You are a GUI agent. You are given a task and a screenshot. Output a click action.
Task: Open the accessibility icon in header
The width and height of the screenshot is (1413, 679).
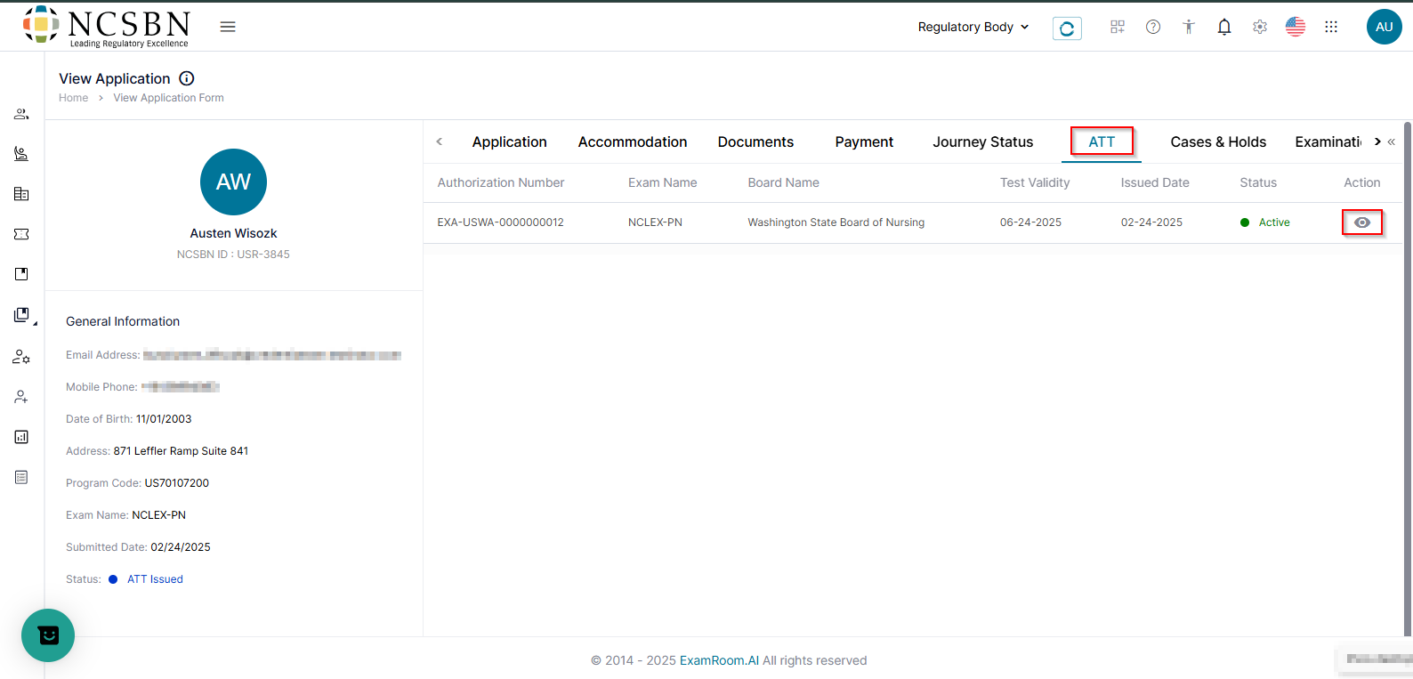point(1189,28)
